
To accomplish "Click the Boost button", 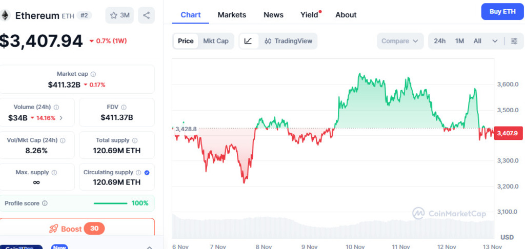I will point(76,229).
